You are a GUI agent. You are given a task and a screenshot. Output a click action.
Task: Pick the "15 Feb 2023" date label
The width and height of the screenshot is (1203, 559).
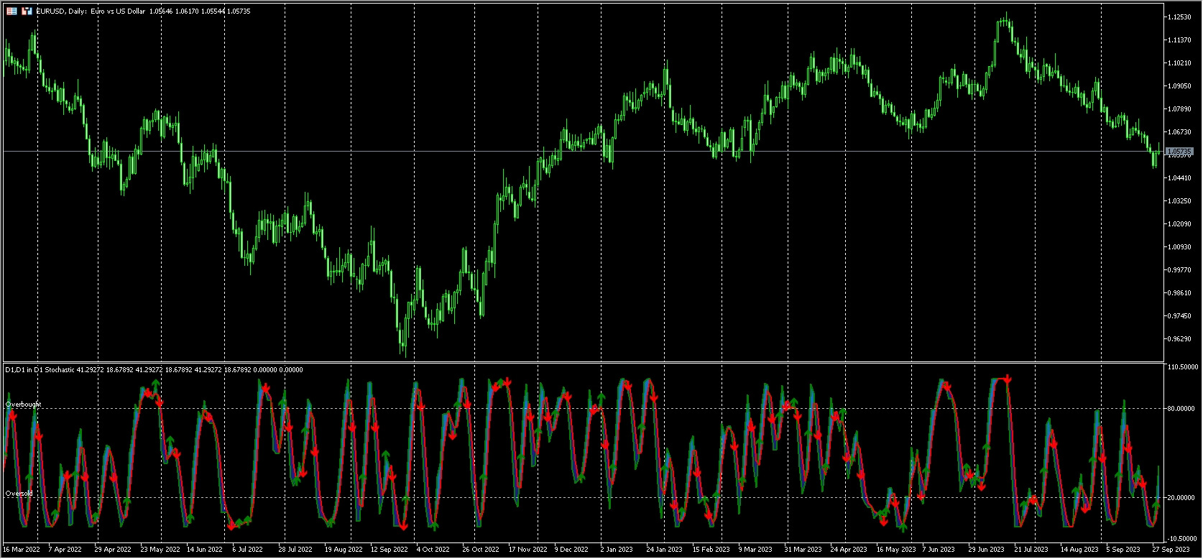(x=711, y=550)
